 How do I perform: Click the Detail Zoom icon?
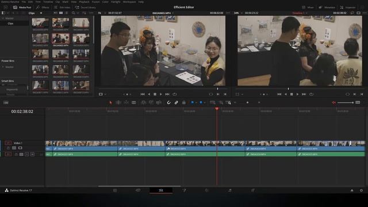coord(221,102)
